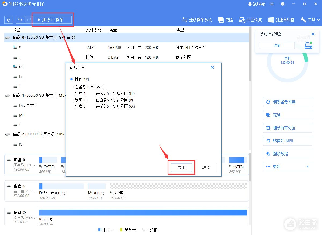Viewport: 322px width, 235px height.
Task: Close the pending operations (待操作项) dialog
Action: 212,67
